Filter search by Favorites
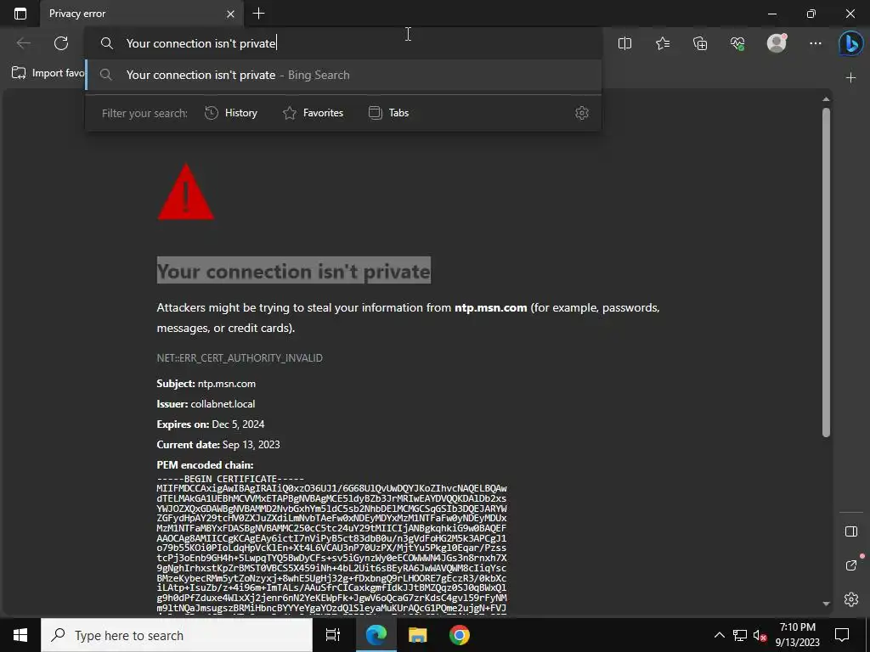This screenshot has height=652, width=870. tap(314, 113)
